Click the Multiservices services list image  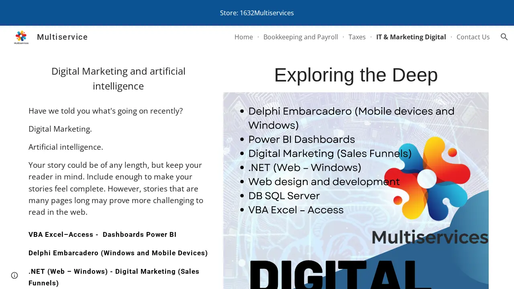356,191
